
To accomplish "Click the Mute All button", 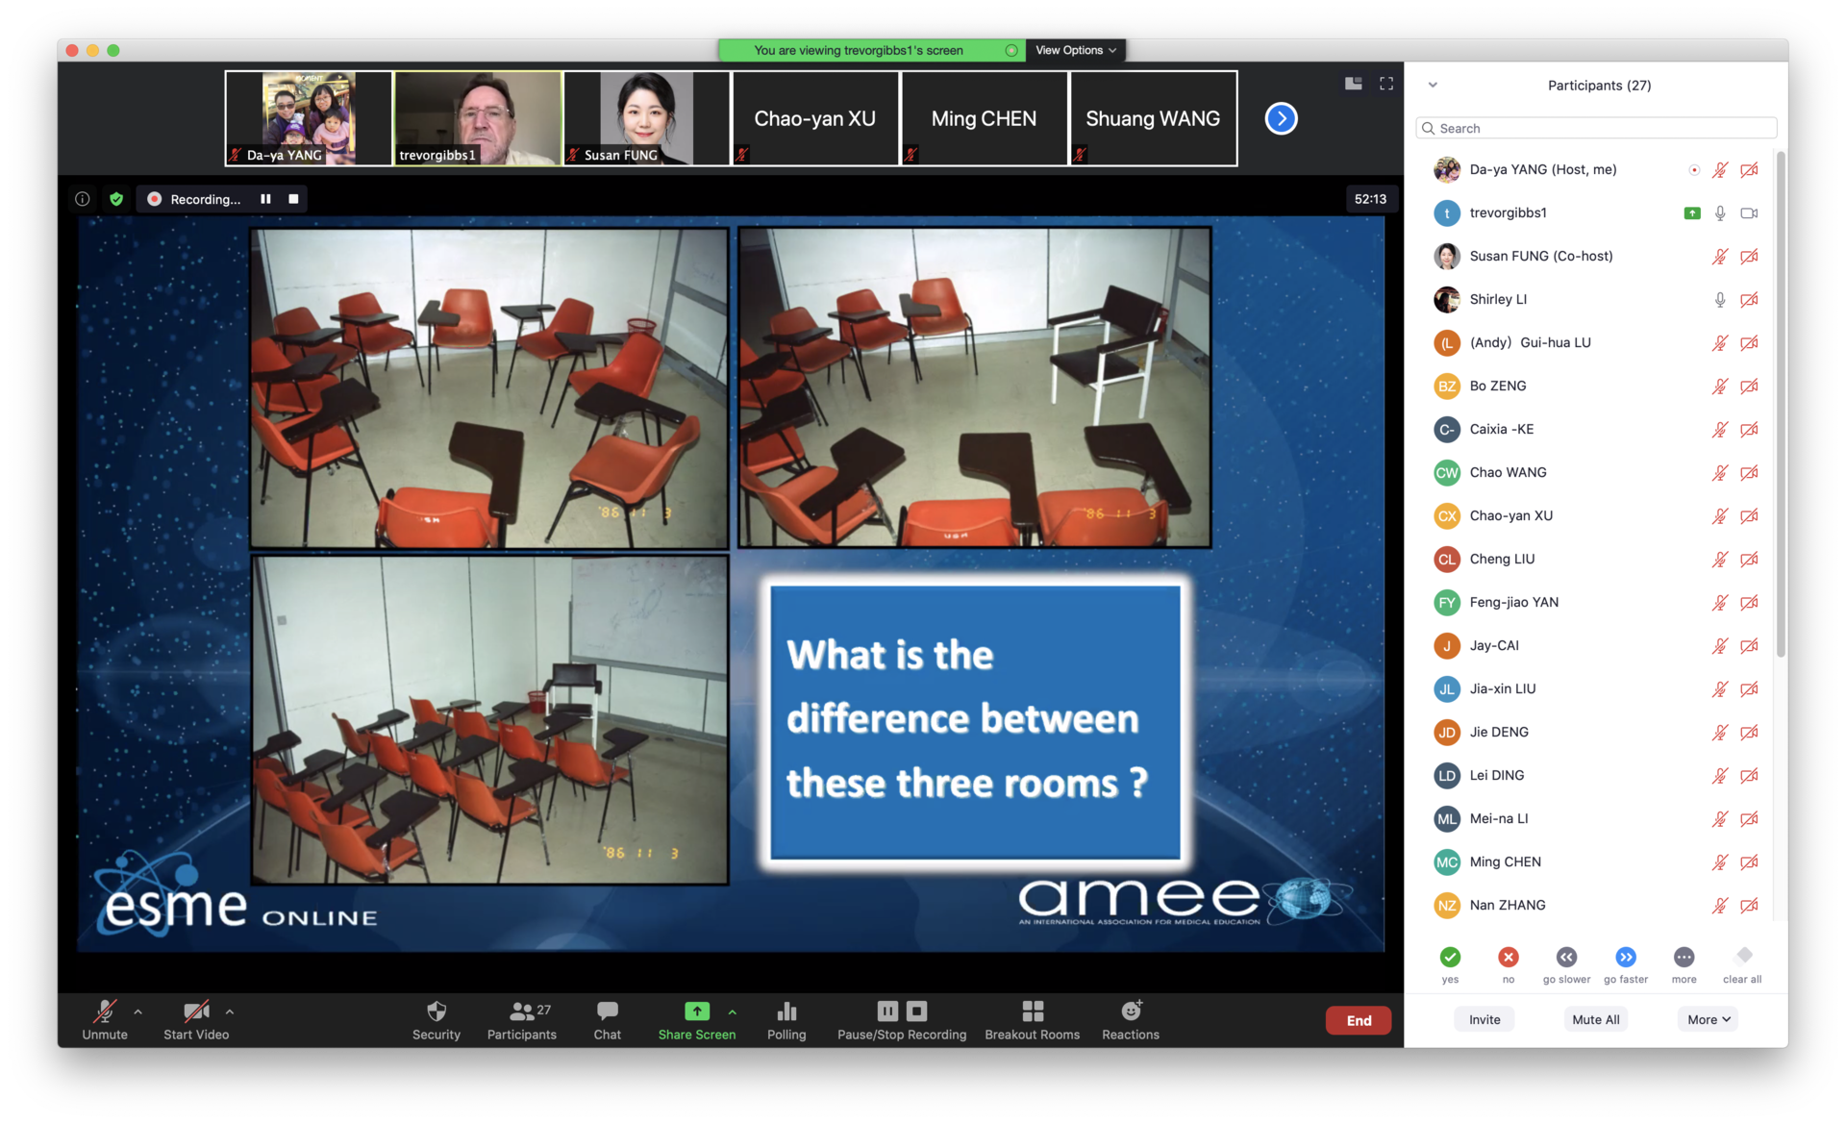I will point(1595,1019).
